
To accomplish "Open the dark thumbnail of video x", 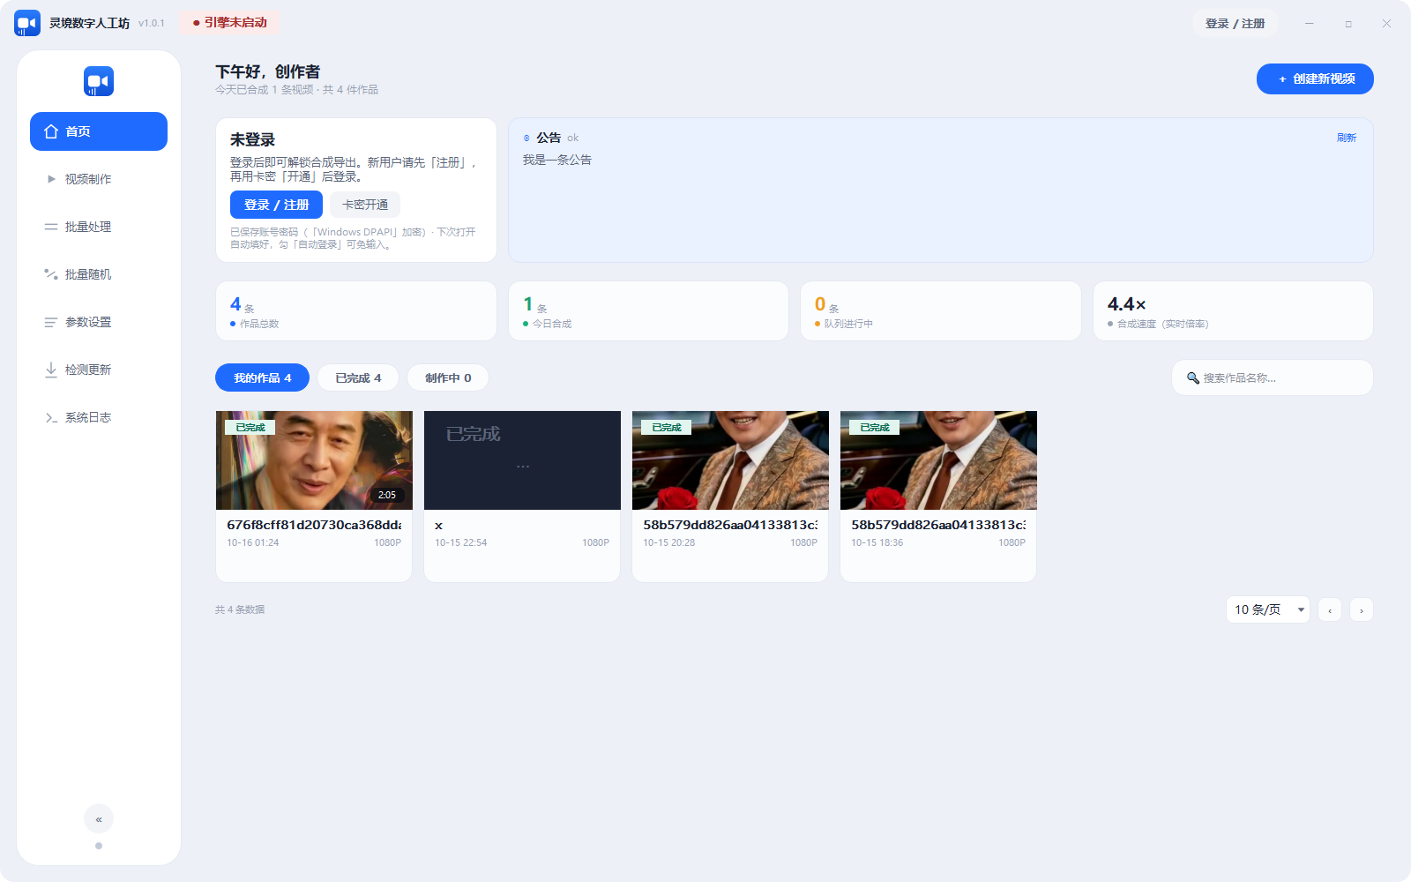I will pyautogui.click(x=522, y=460).
